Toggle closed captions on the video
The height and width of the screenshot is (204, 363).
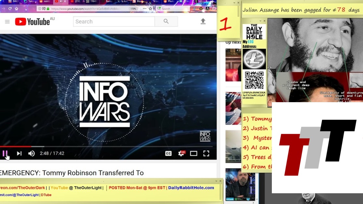(168, 154)
